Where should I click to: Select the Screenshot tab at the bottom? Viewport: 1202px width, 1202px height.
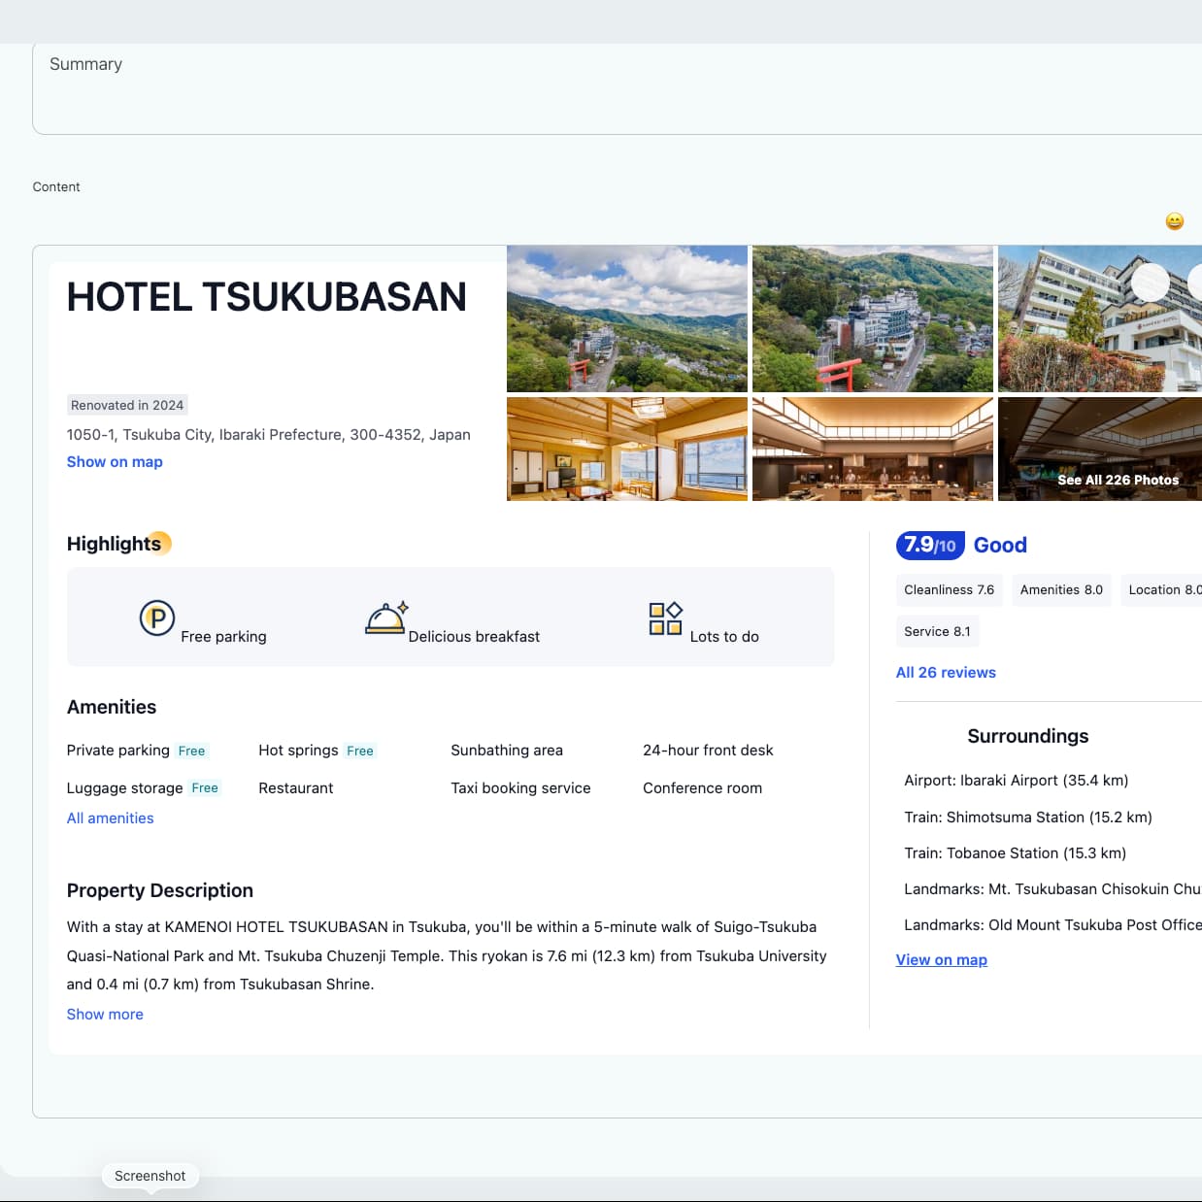click(150, 1175)
